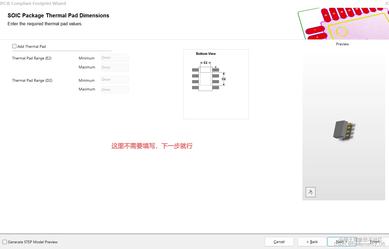The height and width of the screenshot is (249, 389).
Task: Cancel the footprint wizard
Action: point(279,242)
